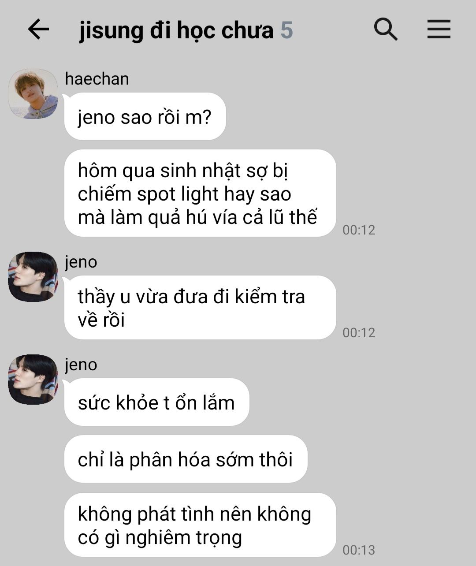Select the second jeno sender name
This screenshot has width=476, height=566.
[x=81, y=365]
